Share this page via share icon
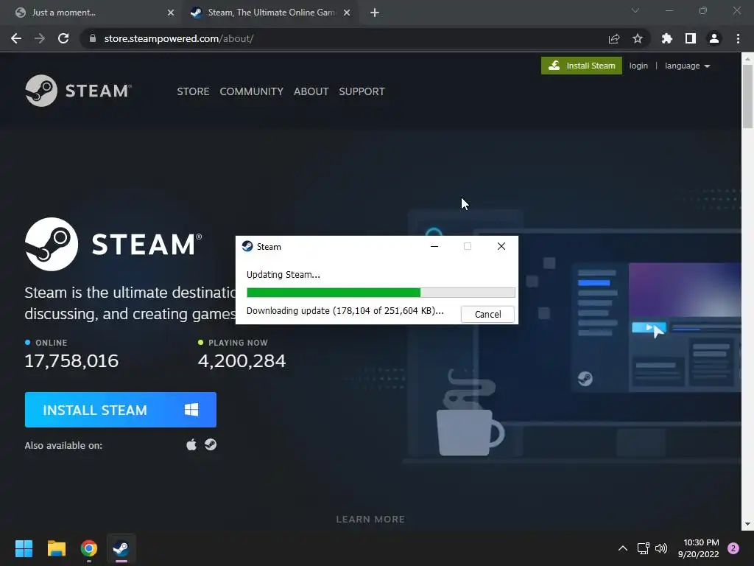 pyautogui.click(x=614, y=38)
